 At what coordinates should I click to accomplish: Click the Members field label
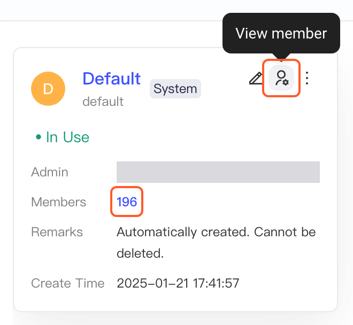(58, 202)
